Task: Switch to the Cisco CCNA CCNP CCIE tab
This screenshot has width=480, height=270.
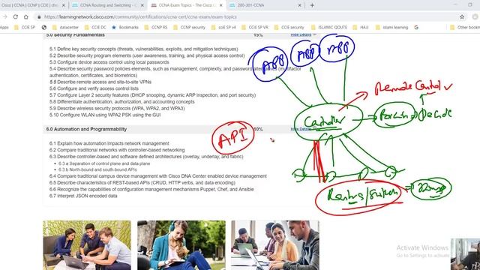Action: point(33,5)
